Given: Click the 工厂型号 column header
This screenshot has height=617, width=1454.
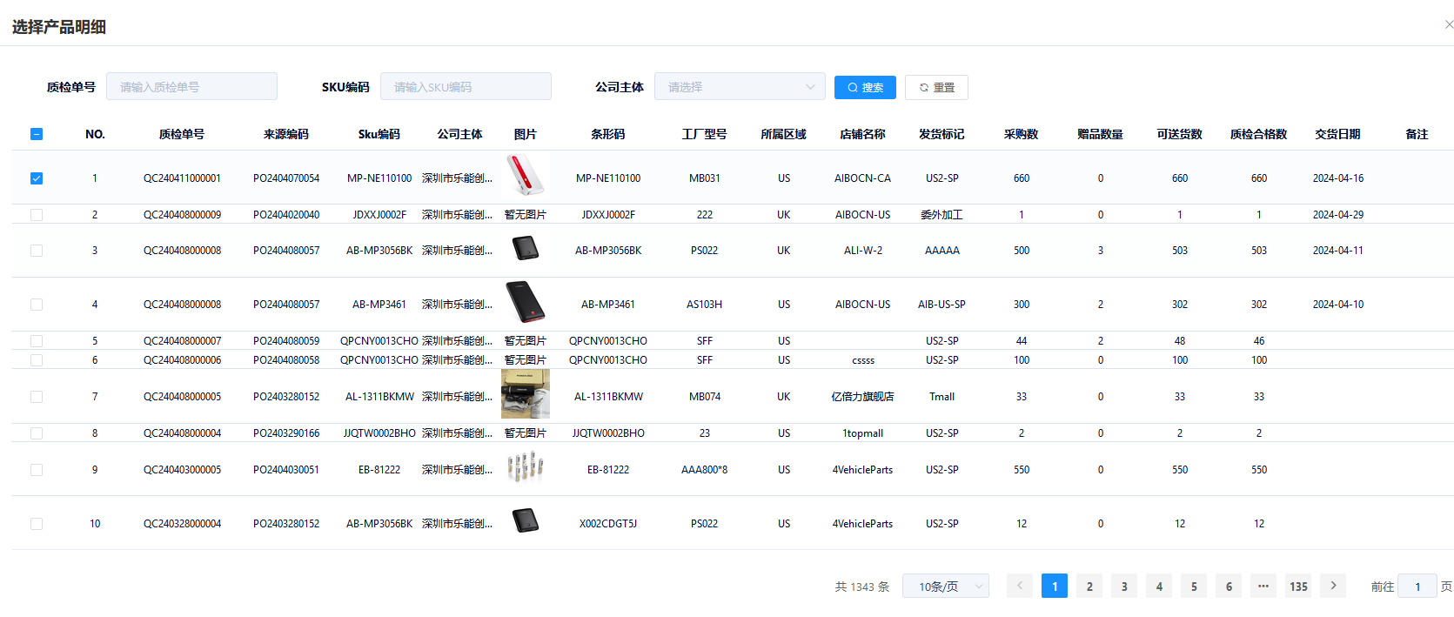Looking at the screenshot, I should [705, 134].
